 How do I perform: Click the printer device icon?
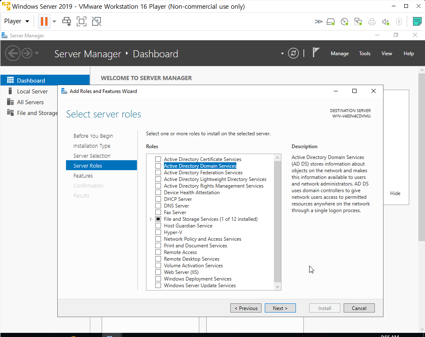[x=372, y=22]
